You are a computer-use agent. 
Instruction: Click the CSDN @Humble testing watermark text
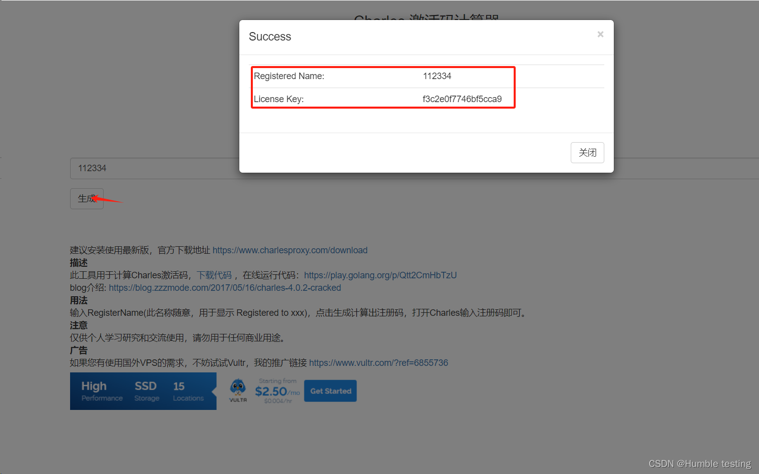[x=699, y=463]
